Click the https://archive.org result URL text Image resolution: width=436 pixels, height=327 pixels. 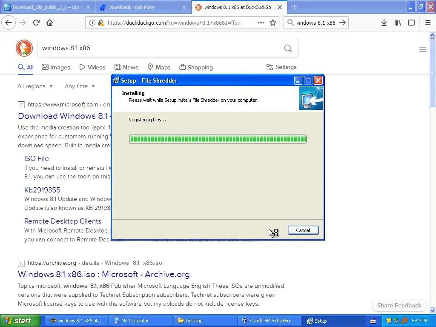(x=52, y=263)
